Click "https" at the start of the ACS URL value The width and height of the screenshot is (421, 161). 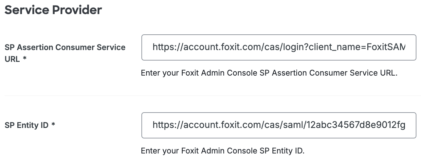pyautogui.click(x=163, y=48)
